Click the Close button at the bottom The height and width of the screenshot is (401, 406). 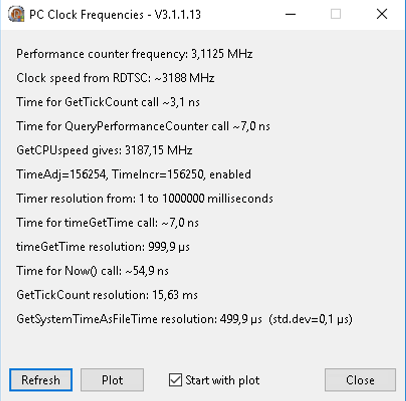click(x=360, y=380)
